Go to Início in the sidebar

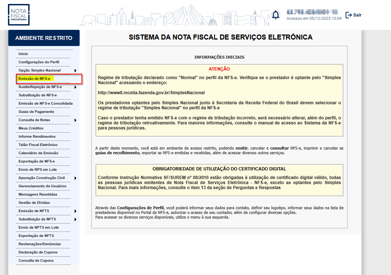tap(23, 54)
